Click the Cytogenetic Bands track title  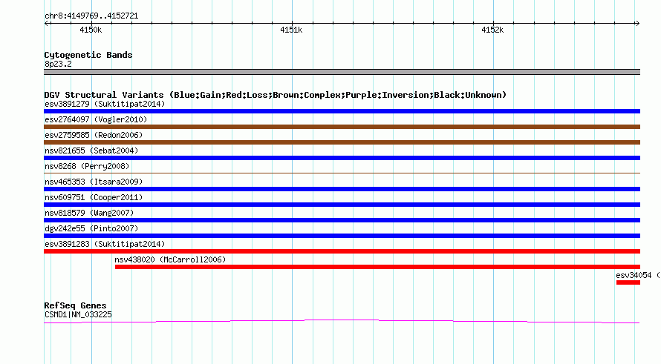tap(88, 55)
